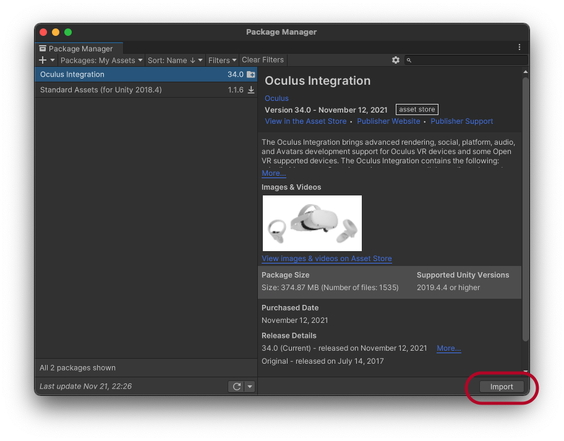
Task: Click the details panel vertical scrollbar
Action: point(526,208)
